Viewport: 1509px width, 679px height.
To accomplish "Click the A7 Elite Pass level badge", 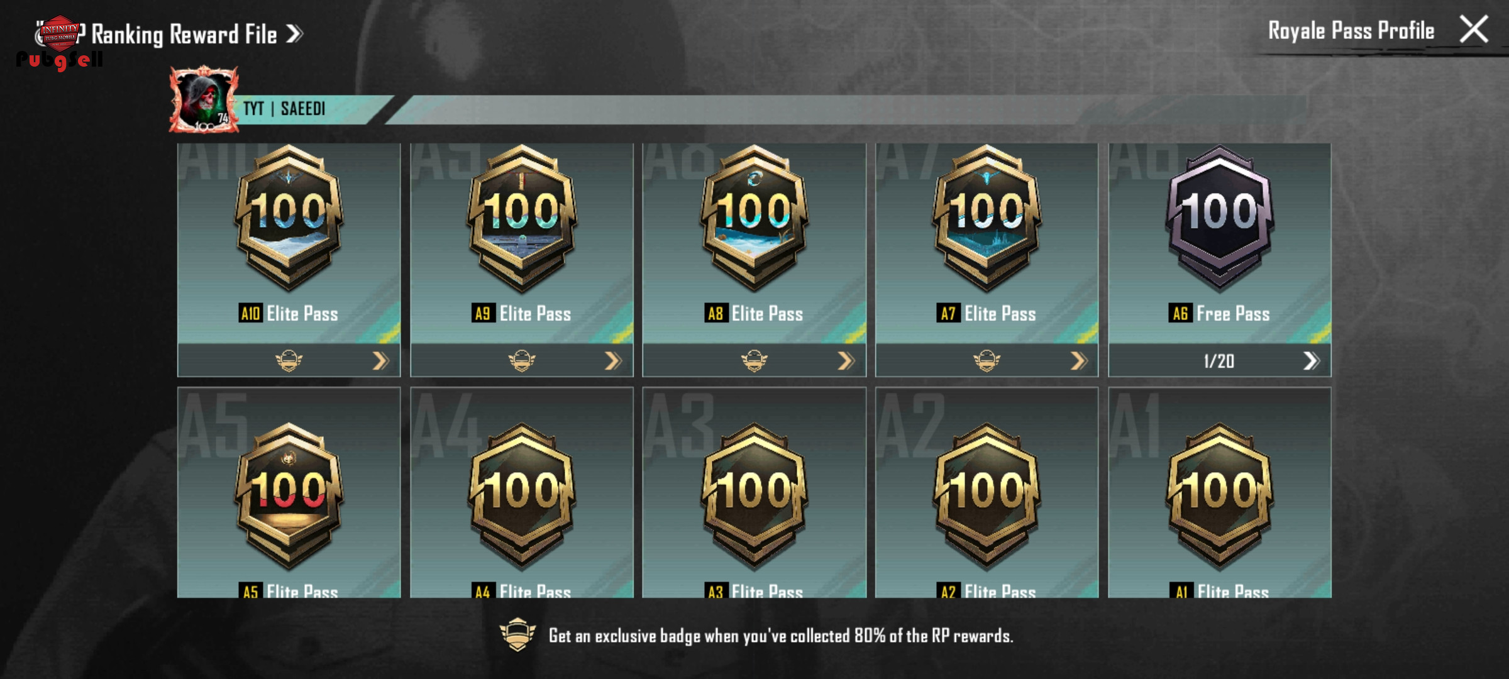I will 987,218.
